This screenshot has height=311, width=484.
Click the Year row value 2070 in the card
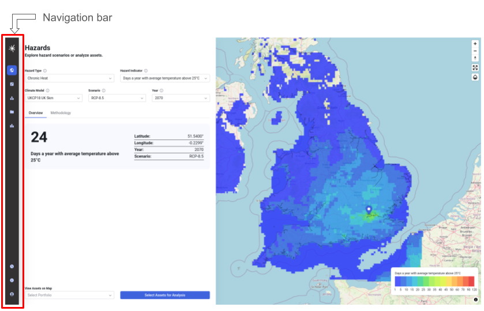pyautogui.click(x=199, y=150)
